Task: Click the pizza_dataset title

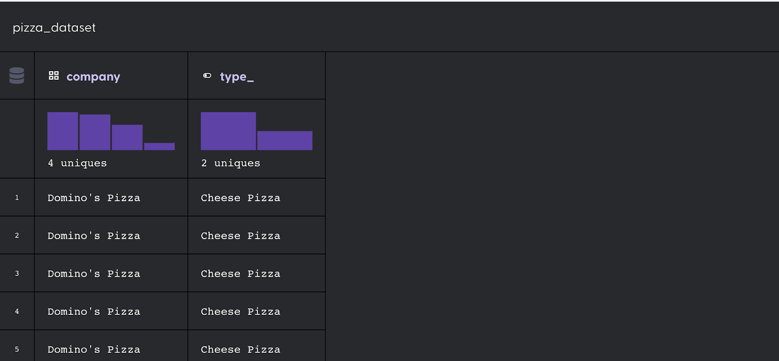Action: (x=54, y=28)
